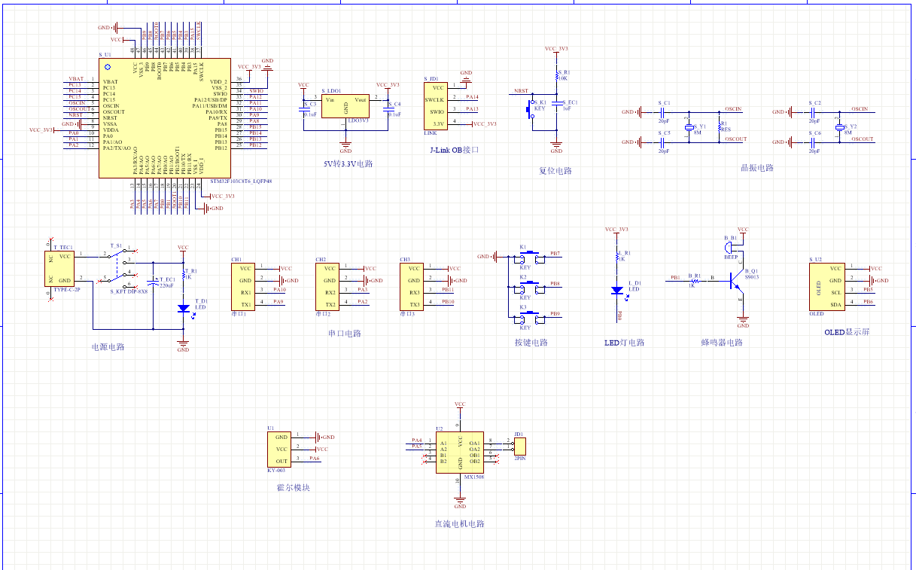The width and height of the screenshot is (916, 570).
Task: Click the '晶振电路' section label
Action: pos(756,168)
